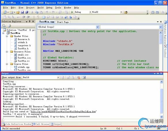
Task: Click the Cut scissors icon
Action: pos(32,12)
